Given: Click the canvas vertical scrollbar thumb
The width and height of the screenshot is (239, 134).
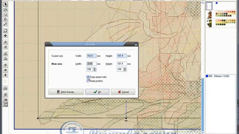Looking at the screenshot, I should [x=202, y=105].
